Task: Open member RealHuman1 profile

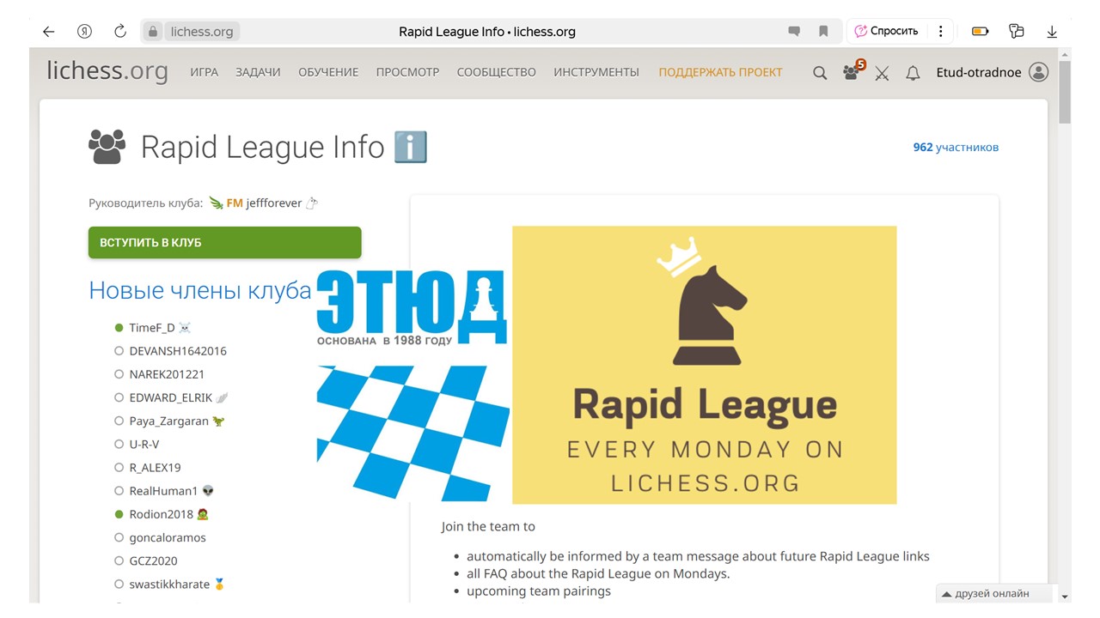Action: [x=163, y=491]
